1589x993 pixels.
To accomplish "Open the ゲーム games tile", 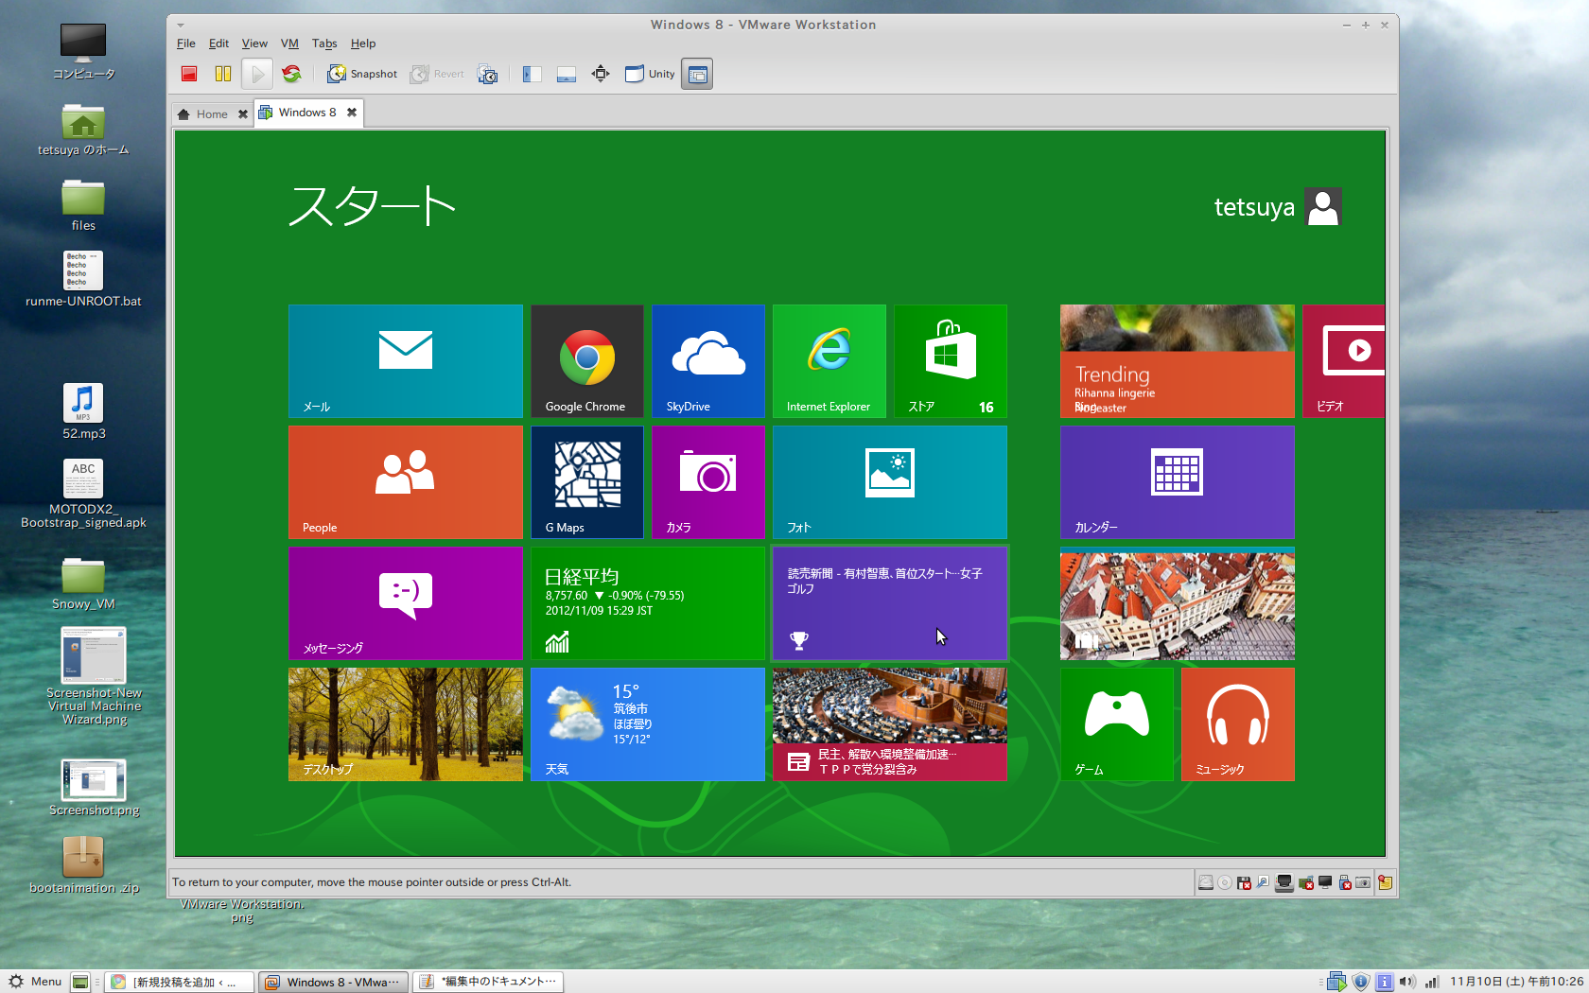I will 1117,724.
